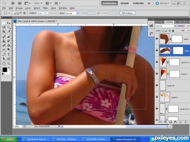This screenshot has height=142, width=190.
Task: Select the History Brush tool
Action: [9, 41]
